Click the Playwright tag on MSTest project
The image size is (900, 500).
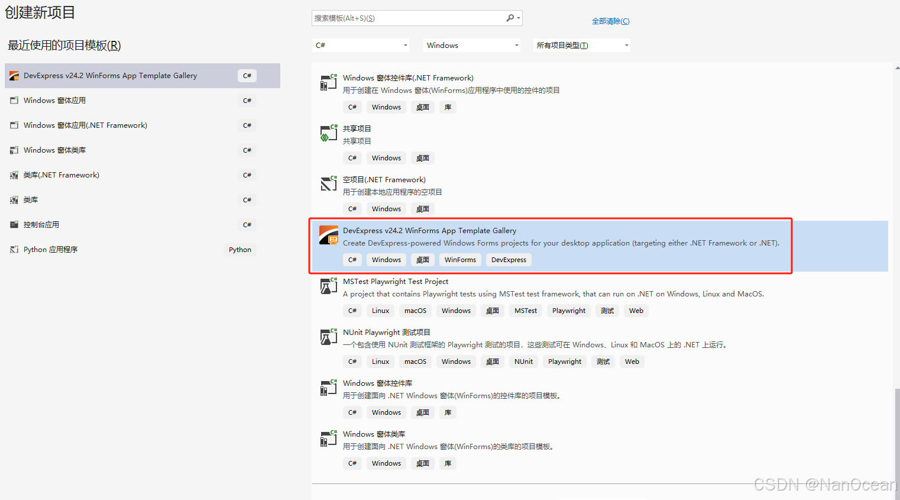pos(569,311)
